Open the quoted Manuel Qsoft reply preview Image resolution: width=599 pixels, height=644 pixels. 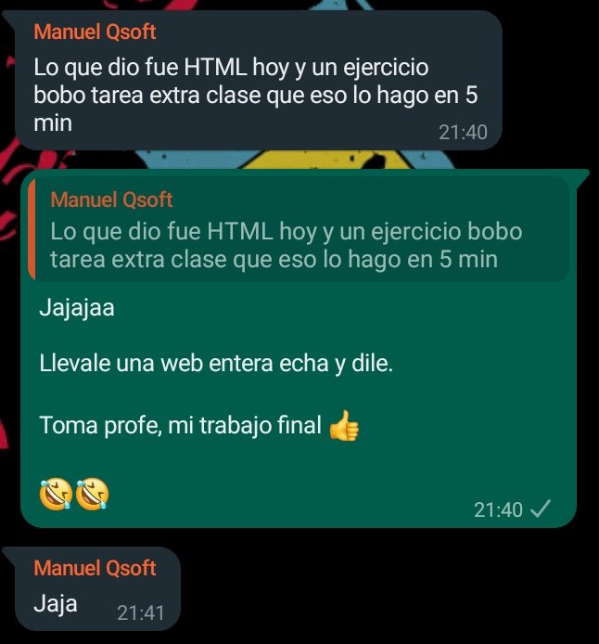(x=299, y=230)
